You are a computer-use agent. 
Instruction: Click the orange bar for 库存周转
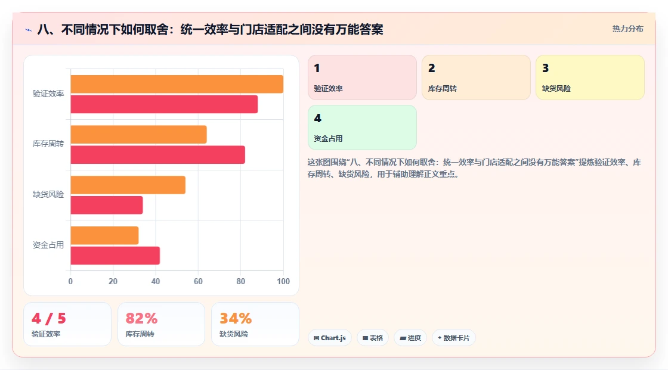tap(138, 135)
